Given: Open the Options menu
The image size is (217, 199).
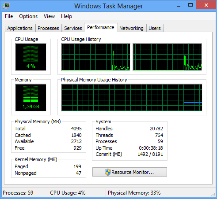Looking at the screenshot, I should point(28,16).
